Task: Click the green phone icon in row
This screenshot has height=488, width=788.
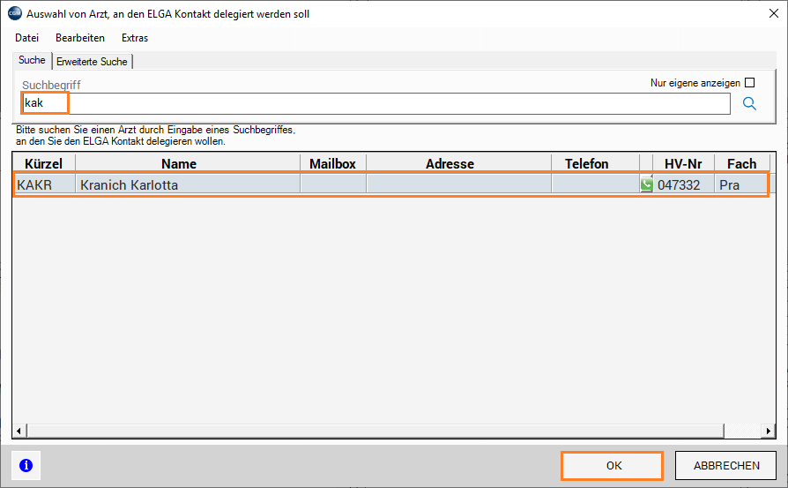Action: 646,185
